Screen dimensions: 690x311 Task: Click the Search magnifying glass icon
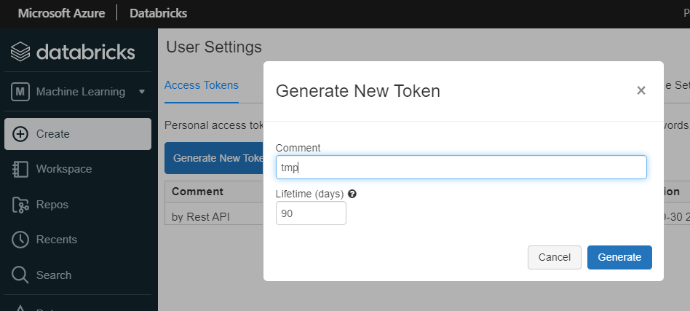pyautogui.click(x=20, y=275)
